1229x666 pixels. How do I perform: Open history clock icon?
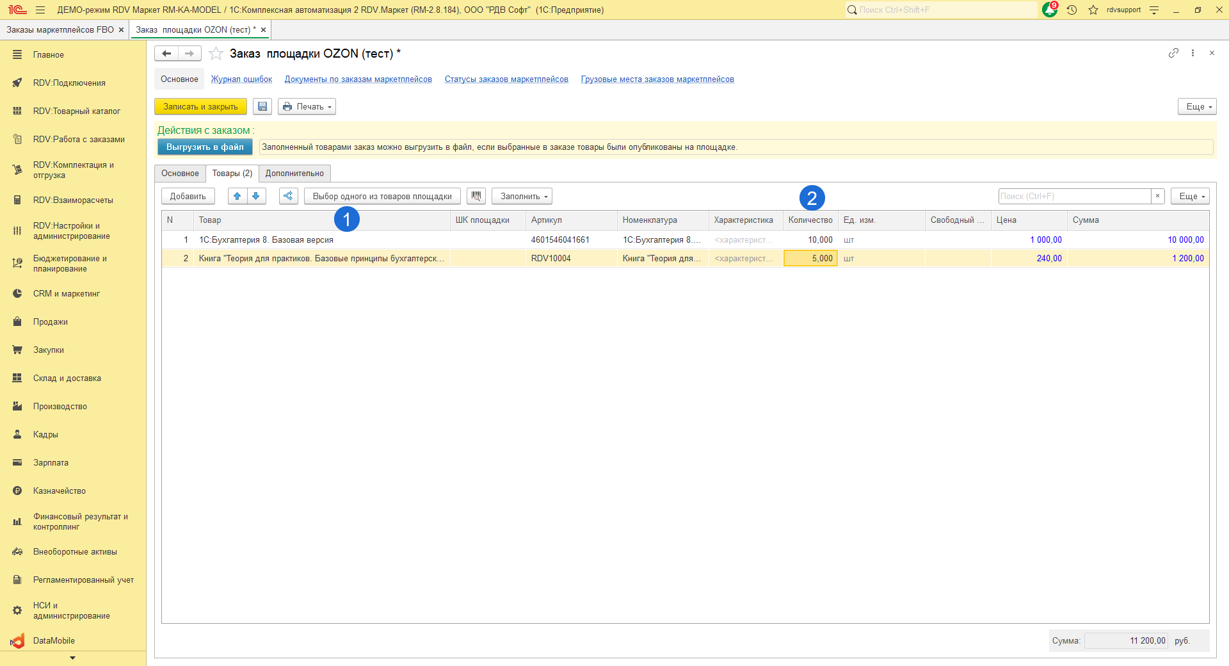point(1072,10)
